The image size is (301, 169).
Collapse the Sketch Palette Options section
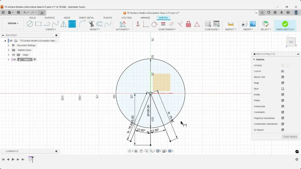[x=254, y=60]
